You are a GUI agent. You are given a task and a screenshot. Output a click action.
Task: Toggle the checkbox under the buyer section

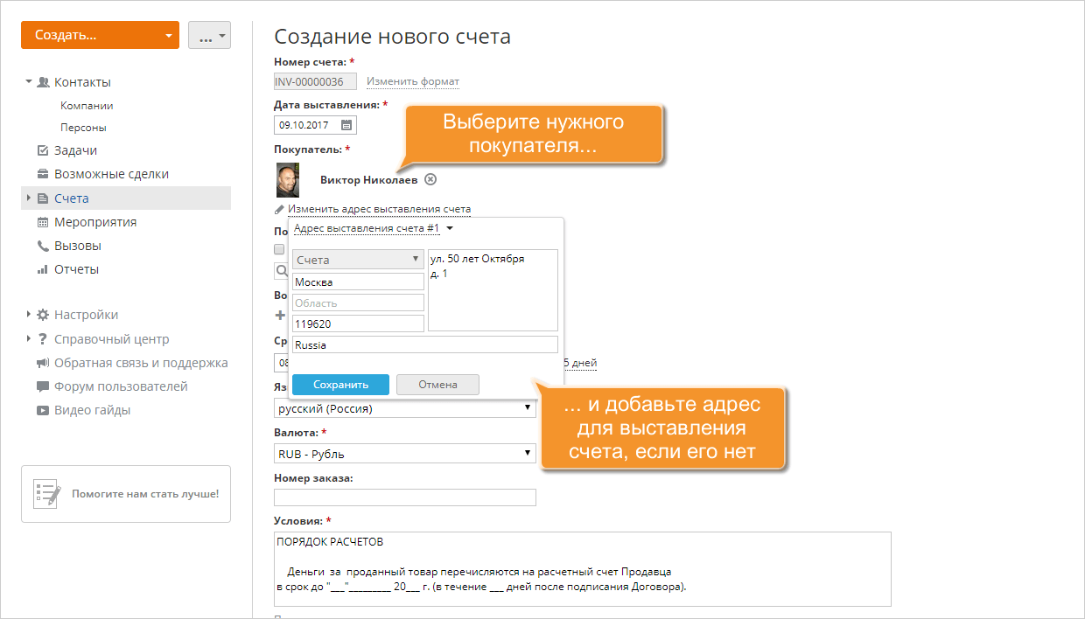coord(280,249)
